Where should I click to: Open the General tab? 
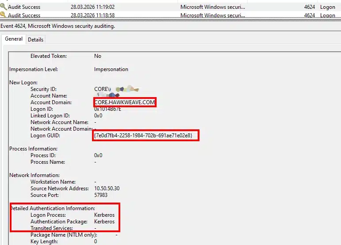pyautogui.click(x=14, y=39)
